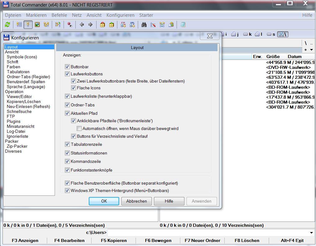
Task: Open the Netz menu
Action: (77, 15)
